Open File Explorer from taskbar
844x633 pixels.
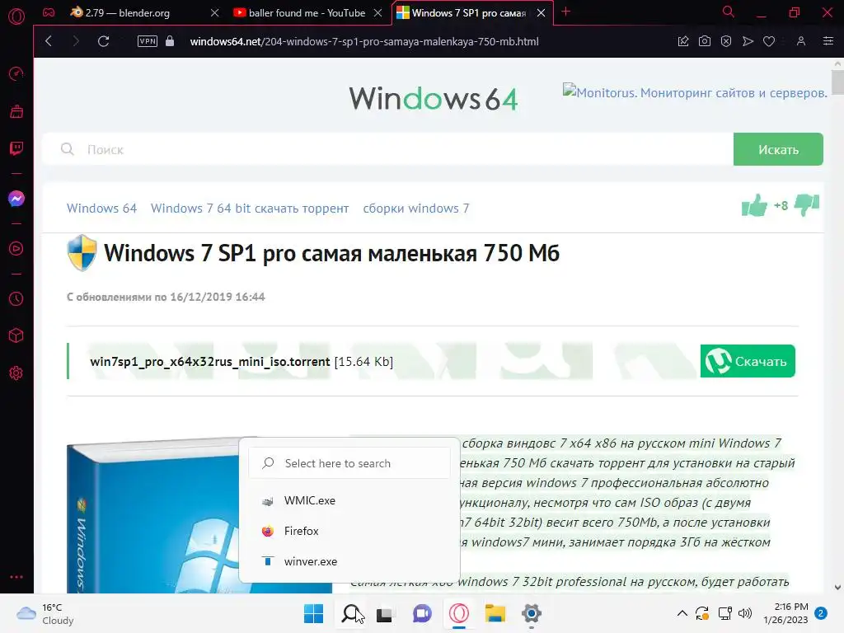click(x=495, y=613)
